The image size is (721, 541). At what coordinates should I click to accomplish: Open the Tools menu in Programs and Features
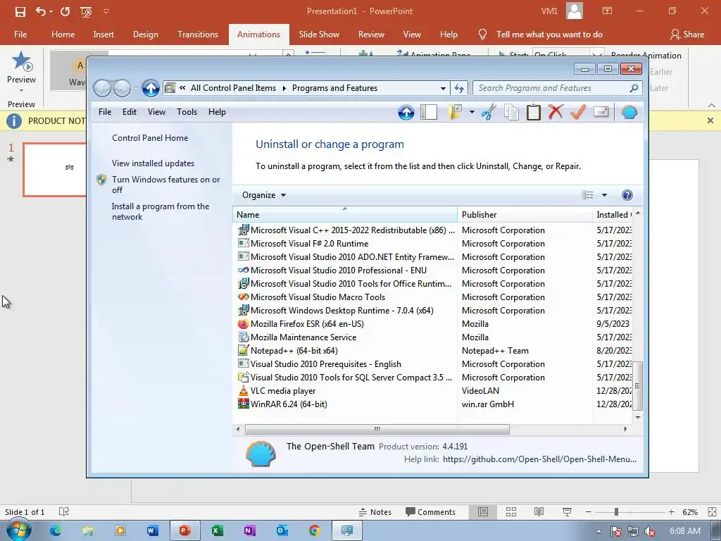coord(187,112)
